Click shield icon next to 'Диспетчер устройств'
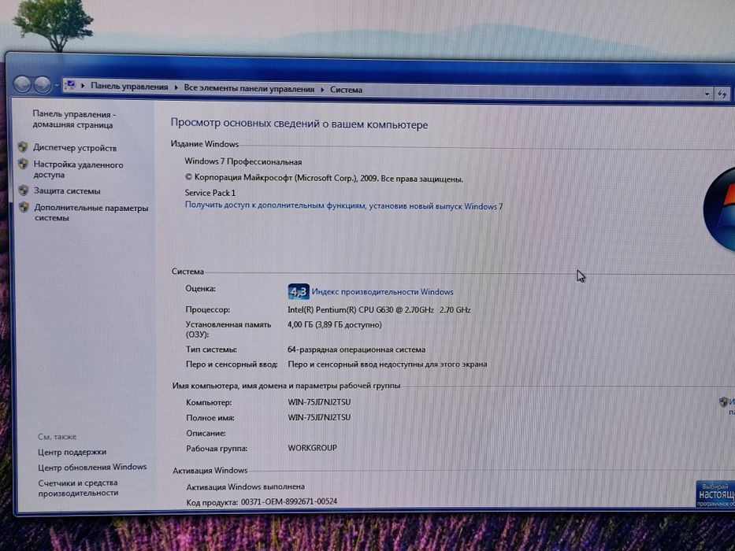The height and width of the screenshot is (551, 735). click(23, 147)
